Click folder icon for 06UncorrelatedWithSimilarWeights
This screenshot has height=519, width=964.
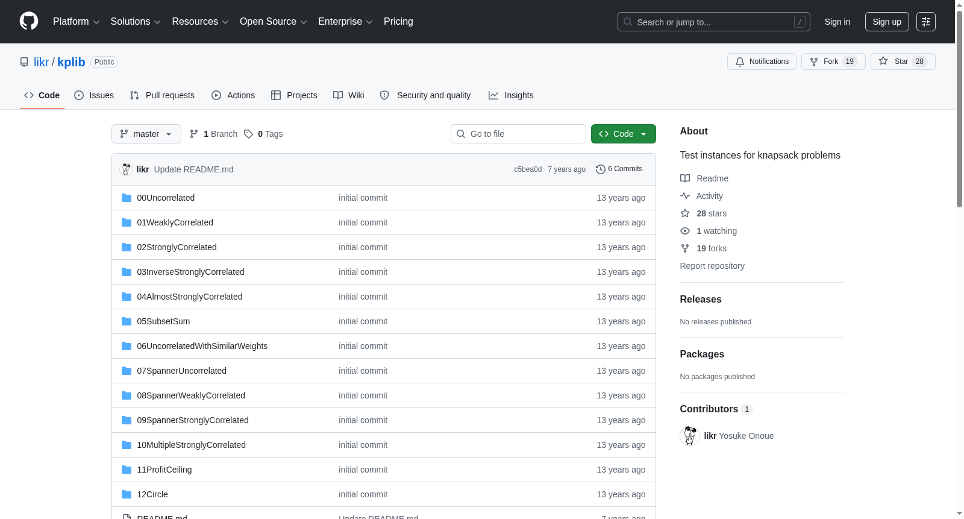pyautogui.click(x=127, y=346)
